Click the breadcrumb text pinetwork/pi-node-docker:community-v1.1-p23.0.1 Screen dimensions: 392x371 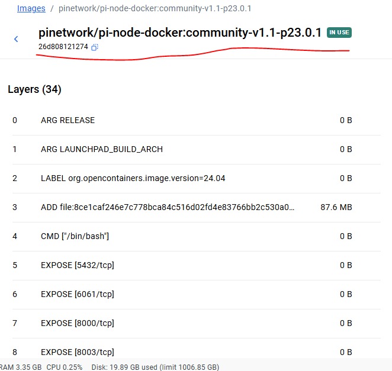click(x=155, y=8)
